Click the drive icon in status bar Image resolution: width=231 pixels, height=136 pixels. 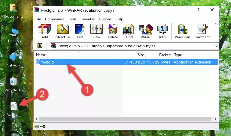click(x=37, y=126)
